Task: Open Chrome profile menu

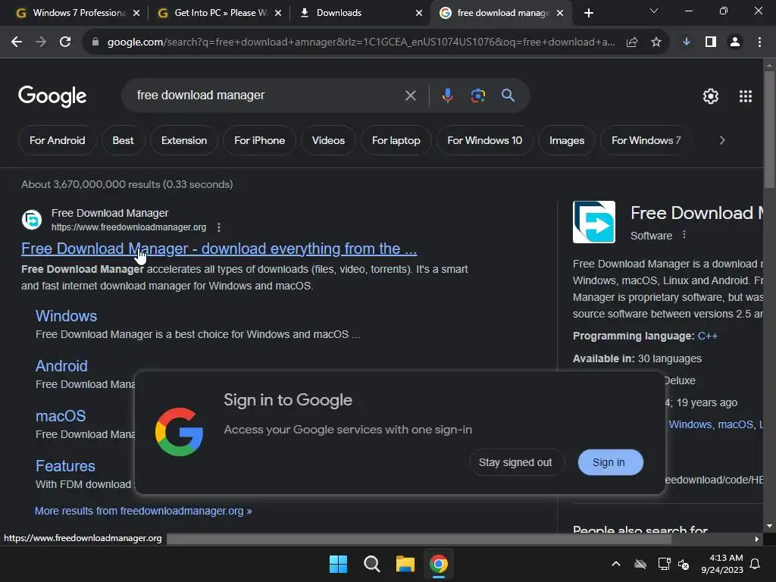Action: coord(735,42)
